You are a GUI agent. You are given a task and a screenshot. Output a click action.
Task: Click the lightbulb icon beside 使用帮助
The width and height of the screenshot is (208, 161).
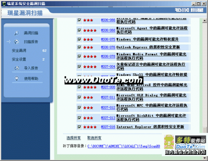coord(17,78)
